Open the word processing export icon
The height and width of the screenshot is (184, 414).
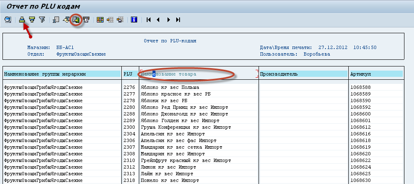(66, 20)
